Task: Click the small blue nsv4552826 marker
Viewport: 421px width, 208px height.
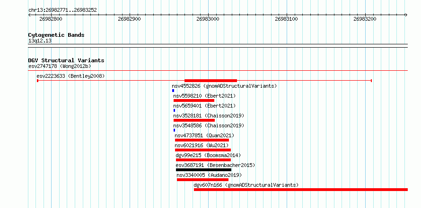Action: (x=173, y=91)
